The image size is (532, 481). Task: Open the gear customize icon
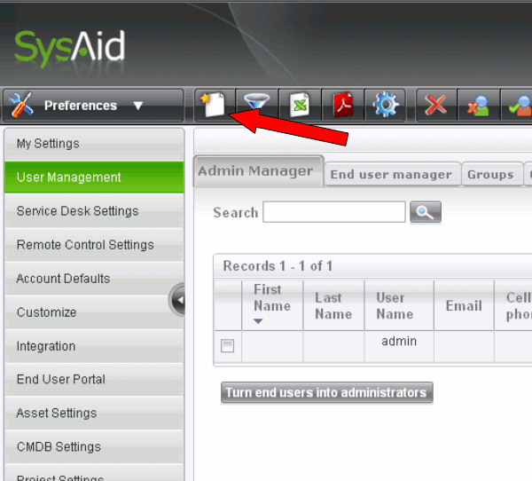point(387,106)
